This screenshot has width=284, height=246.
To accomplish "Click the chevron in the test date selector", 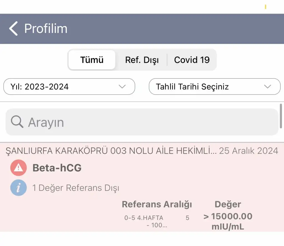I will pos(268,87).
